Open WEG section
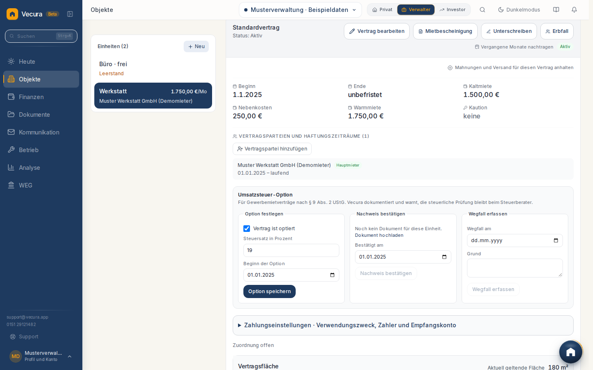The width and height of the screenshot is (593, 370). [41, 185]
